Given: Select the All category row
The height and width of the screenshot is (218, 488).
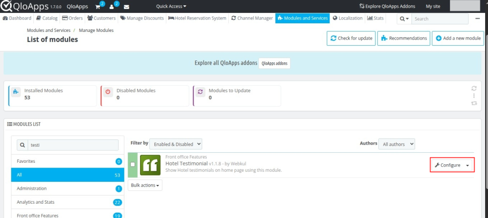Looking at the screenshot, I should [x=68, y=175].
